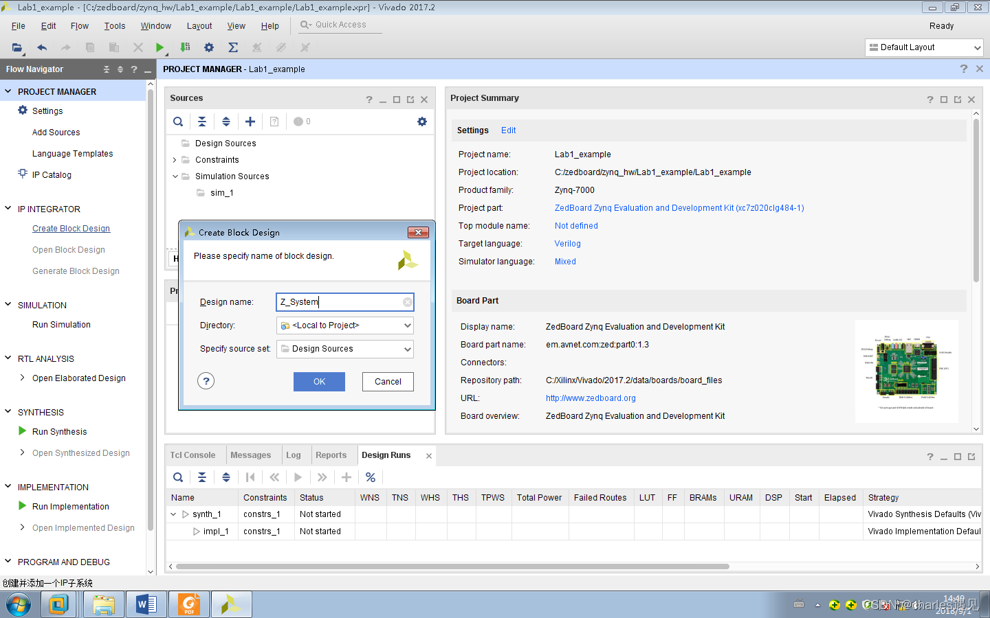Open Vivado icon in Windows taskbar

(x=232, y=604)
